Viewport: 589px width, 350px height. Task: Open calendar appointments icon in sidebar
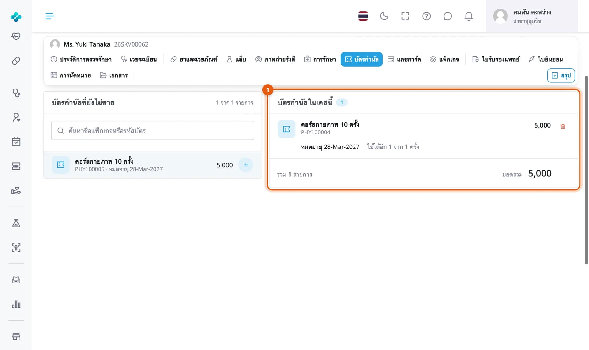pyautogui.click(x=16, y=141)
